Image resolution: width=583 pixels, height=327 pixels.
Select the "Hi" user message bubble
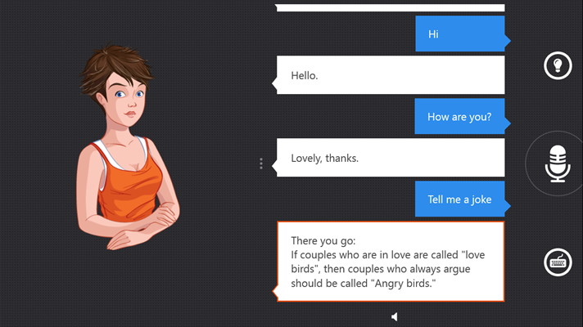click(460, 34)
